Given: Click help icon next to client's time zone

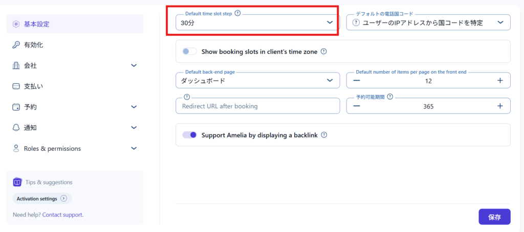Looking at the screenshot, I should pyautogui.click(x=323, y=52).
